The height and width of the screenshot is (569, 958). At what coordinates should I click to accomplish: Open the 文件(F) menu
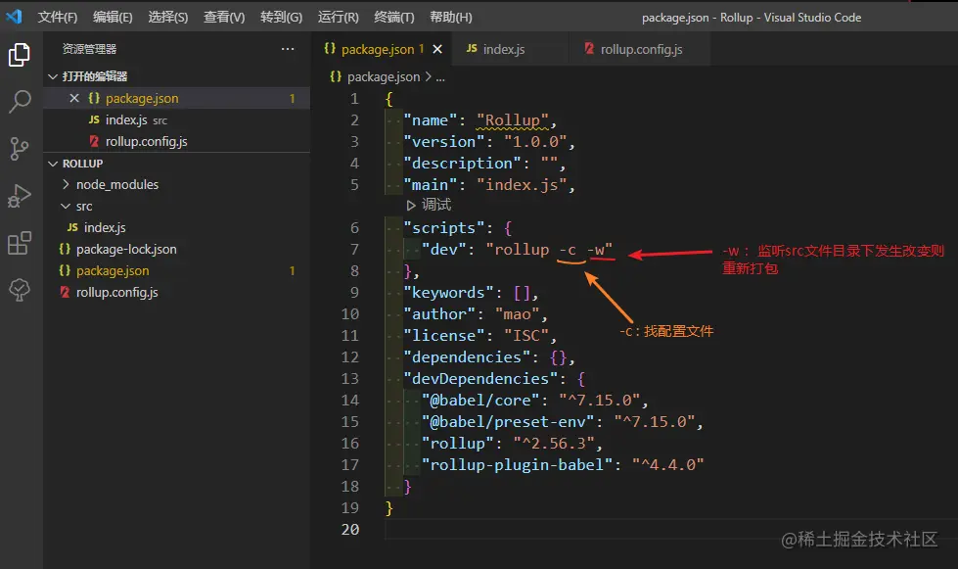pos(58,17)
